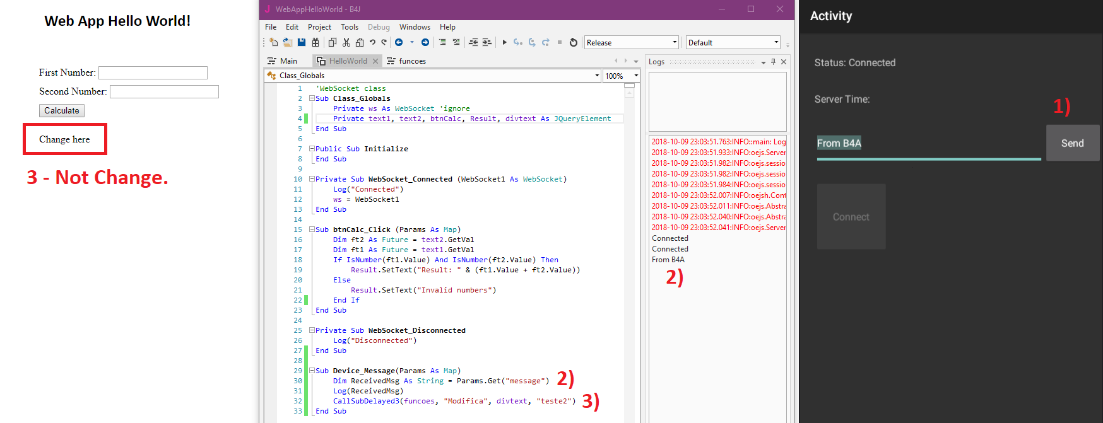The image size is (1103, 423).
Task: Click the Navigate Backward blue arrow
Action: (399, 42)
